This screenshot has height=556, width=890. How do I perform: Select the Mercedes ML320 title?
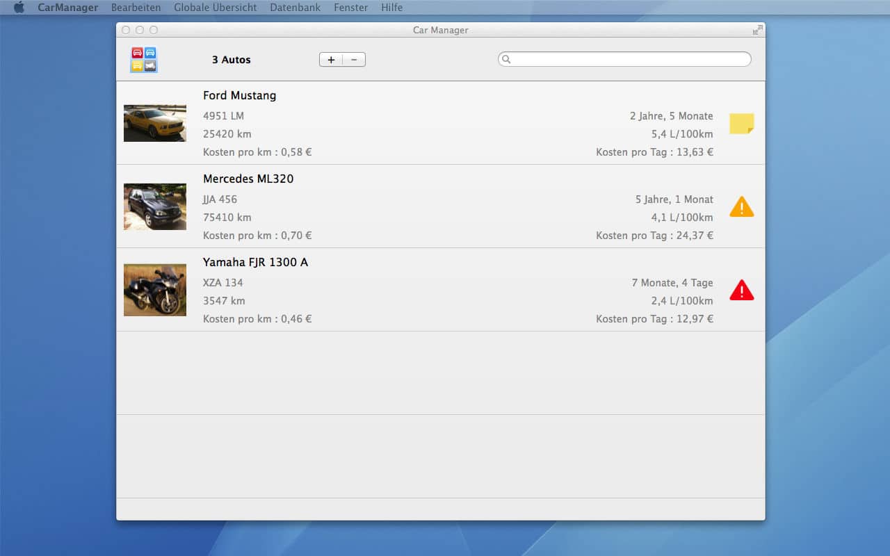(x=248, y=179)
